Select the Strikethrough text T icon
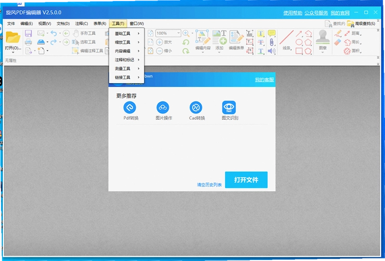Screen dimensions: 385x261 [x=261, y=42]
